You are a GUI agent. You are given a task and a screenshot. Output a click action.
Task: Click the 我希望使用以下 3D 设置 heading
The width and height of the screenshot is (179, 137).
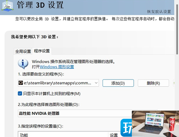[x=35, y=37]
